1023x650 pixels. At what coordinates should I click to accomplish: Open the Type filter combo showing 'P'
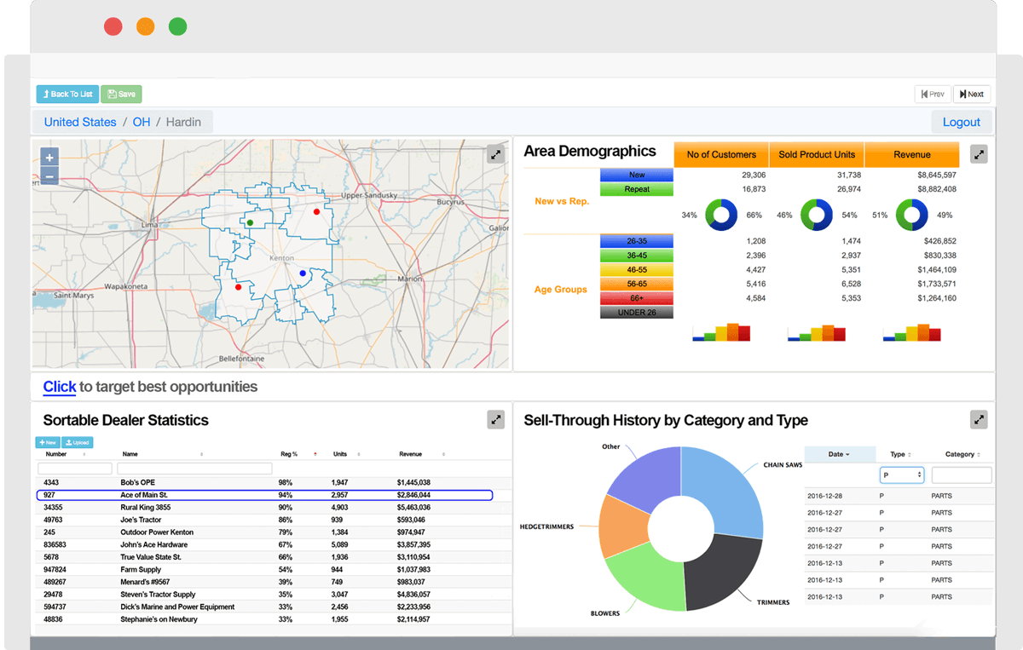[x=902, y=475]
